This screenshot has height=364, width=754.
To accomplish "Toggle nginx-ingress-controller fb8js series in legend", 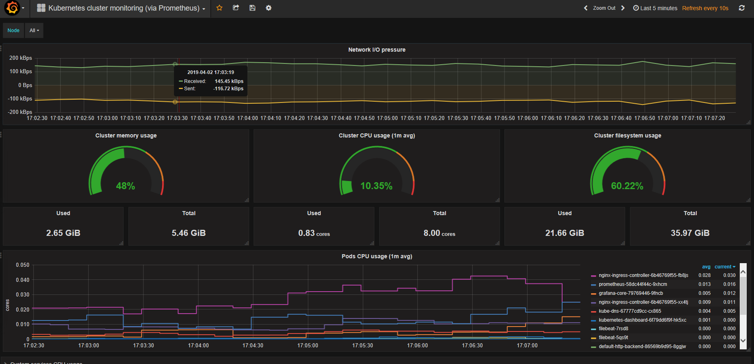I will [643, 275].
